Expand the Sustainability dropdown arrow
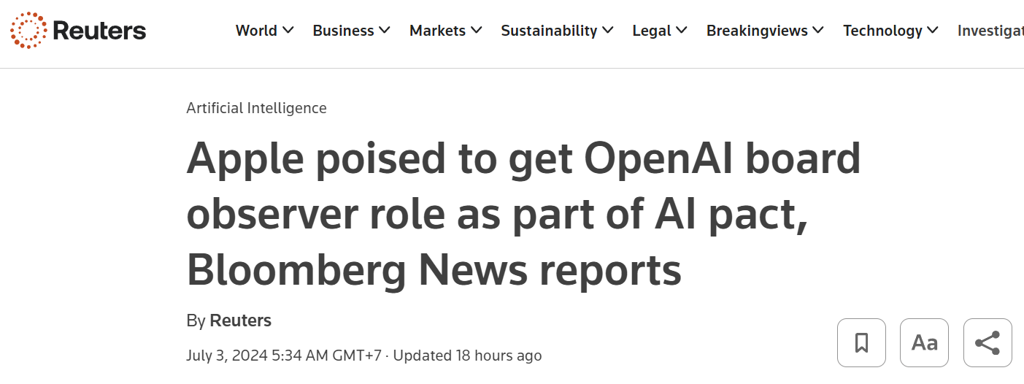Image resolution: width=1024 pixels, height=384 pixels. (x=607, y=31)
